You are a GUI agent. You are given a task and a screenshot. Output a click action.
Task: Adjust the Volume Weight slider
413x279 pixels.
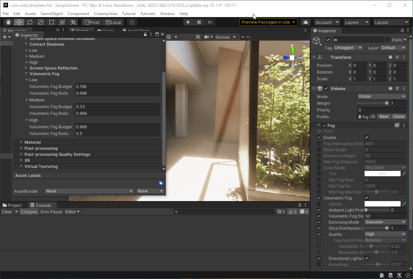(373, 103)
